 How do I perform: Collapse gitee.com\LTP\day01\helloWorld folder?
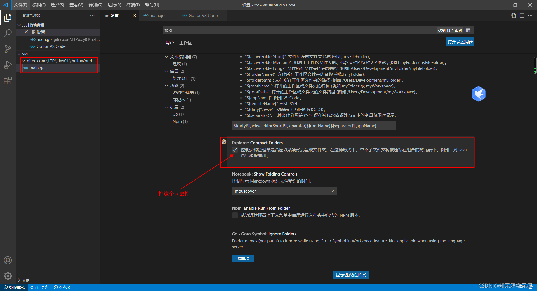(23, 61)
